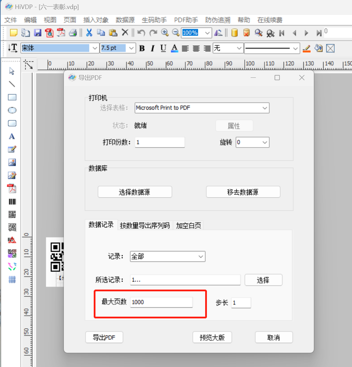The height and width of the screenshot is (367, 352).
Task: Select the pointer arrow tool
Action: [x=12, y=71]
